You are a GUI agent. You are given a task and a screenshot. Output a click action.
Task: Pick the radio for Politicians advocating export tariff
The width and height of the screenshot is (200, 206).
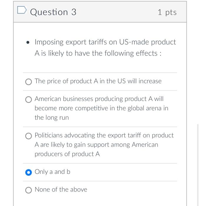pyautogui.click(x=29, y=136)
